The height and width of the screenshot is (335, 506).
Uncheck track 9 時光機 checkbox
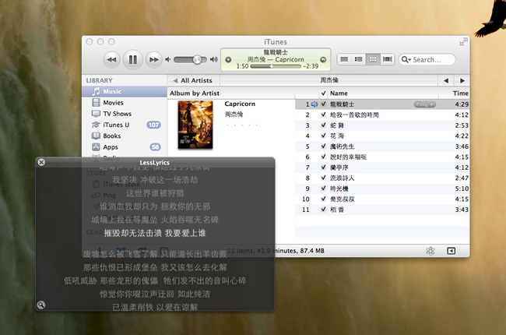[323, 189]
